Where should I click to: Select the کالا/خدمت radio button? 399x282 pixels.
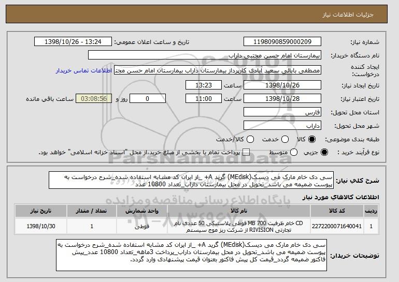(250, 139)
